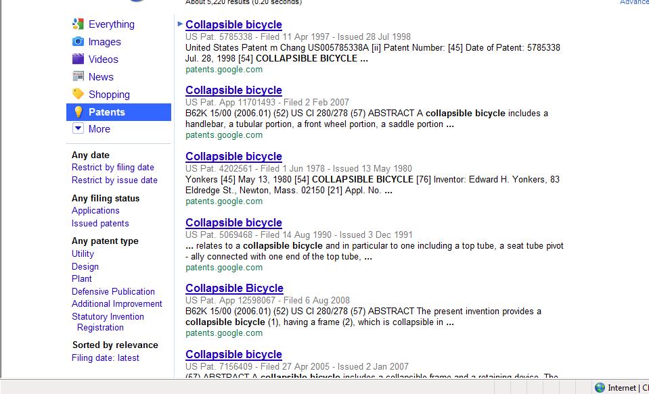The image size is (649, 394).
Task: Click the Any date heading
Action: 90,155
